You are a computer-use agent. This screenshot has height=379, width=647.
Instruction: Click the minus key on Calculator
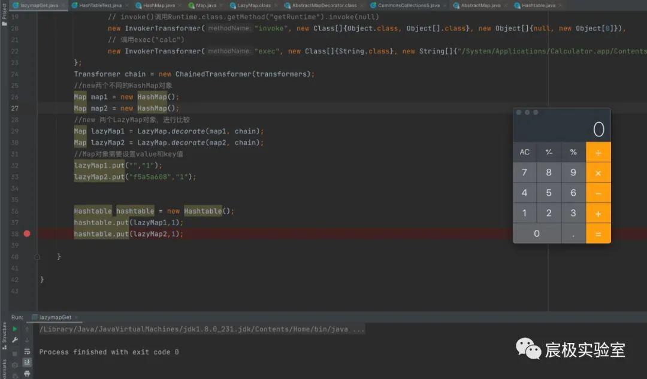[x=598, y=193]
